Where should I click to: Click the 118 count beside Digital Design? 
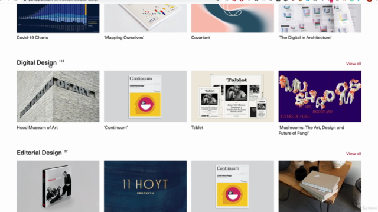61,61
